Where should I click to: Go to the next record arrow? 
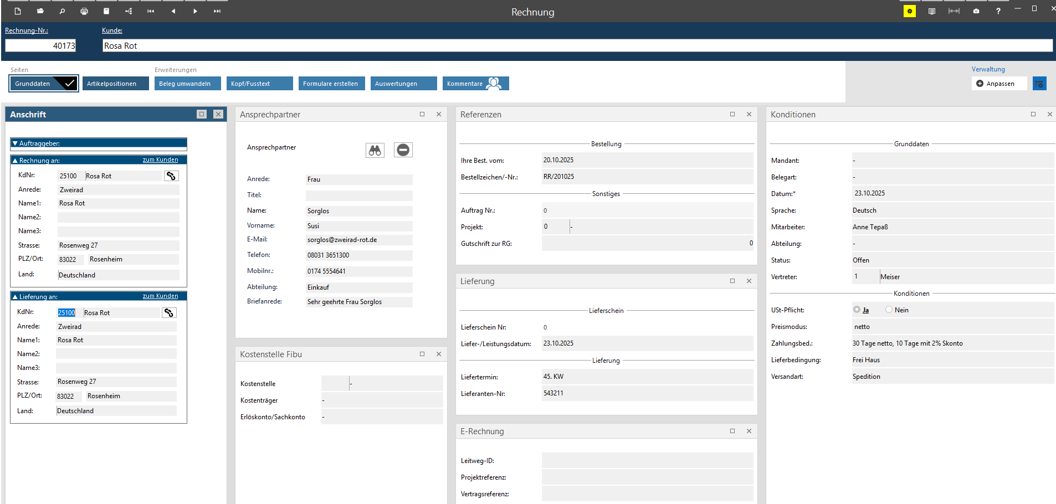(195, 11)
